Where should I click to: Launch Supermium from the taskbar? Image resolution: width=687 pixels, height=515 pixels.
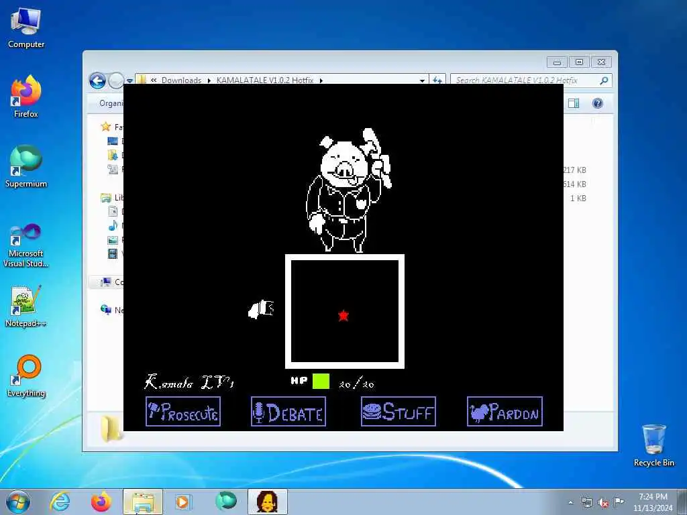[226, 502]
